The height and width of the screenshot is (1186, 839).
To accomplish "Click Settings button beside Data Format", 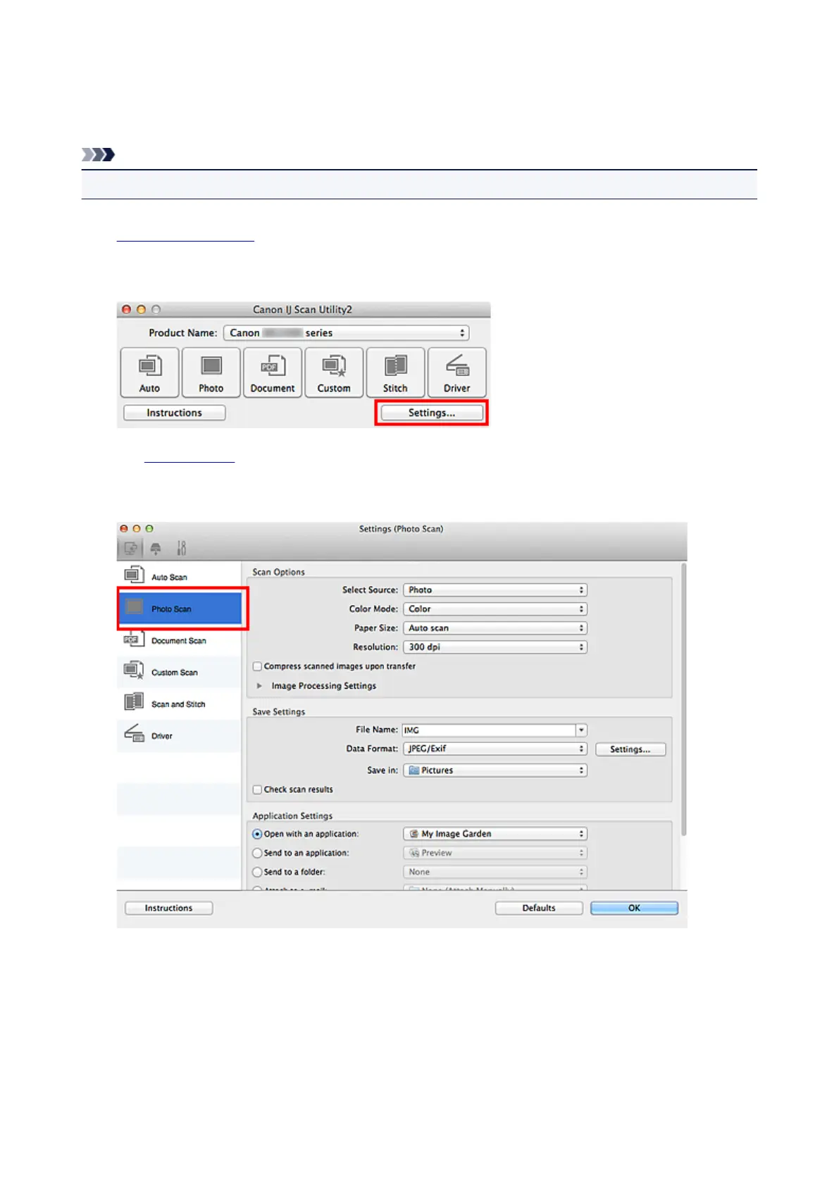I will [630, 749].
